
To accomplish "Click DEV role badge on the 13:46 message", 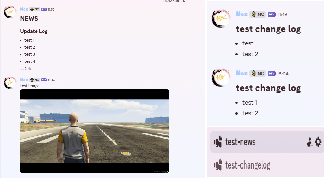I will (x=44, y=80).
